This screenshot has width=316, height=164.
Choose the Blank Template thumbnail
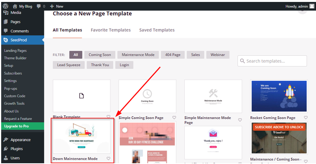click(x=82, y=96)
